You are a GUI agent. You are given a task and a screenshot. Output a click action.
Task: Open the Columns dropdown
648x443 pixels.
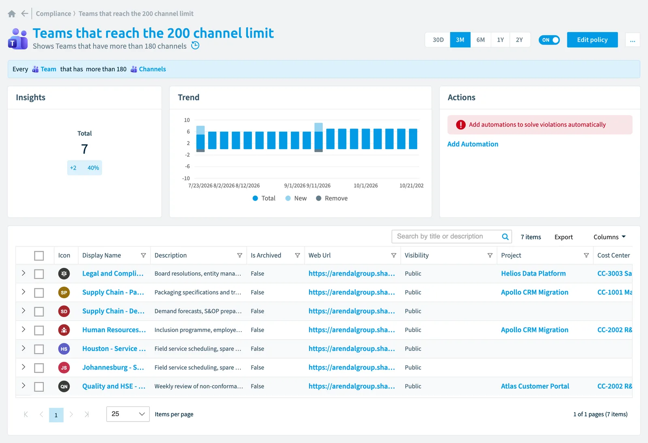[610, 237]
